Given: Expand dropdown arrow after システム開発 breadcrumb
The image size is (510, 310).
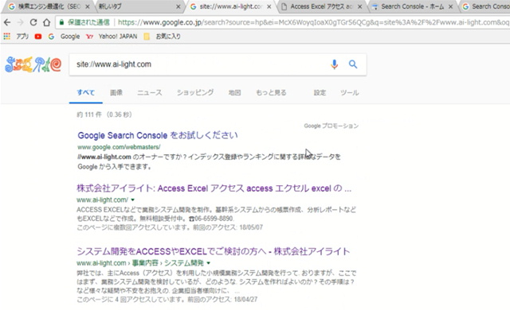Looking at the screenshot, I should pos(209,263).
